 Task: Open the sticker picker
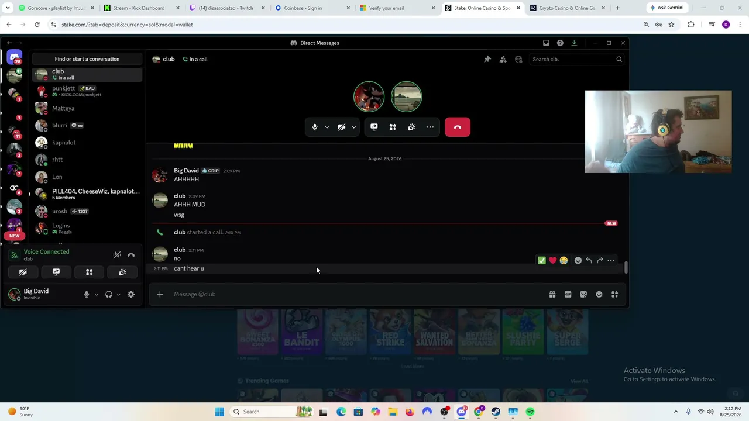tap(583, 294)
